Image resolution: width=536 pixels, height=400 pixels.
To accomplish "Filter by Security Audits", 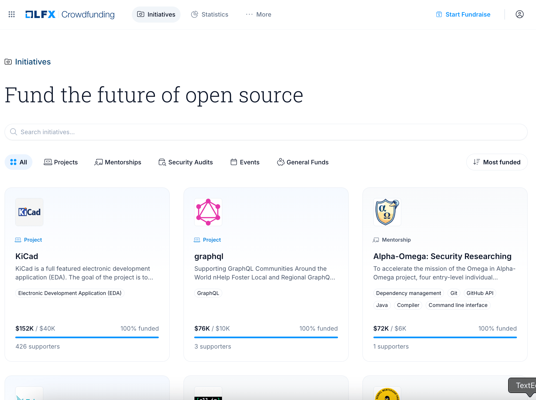I will click(x=185, y=162).
